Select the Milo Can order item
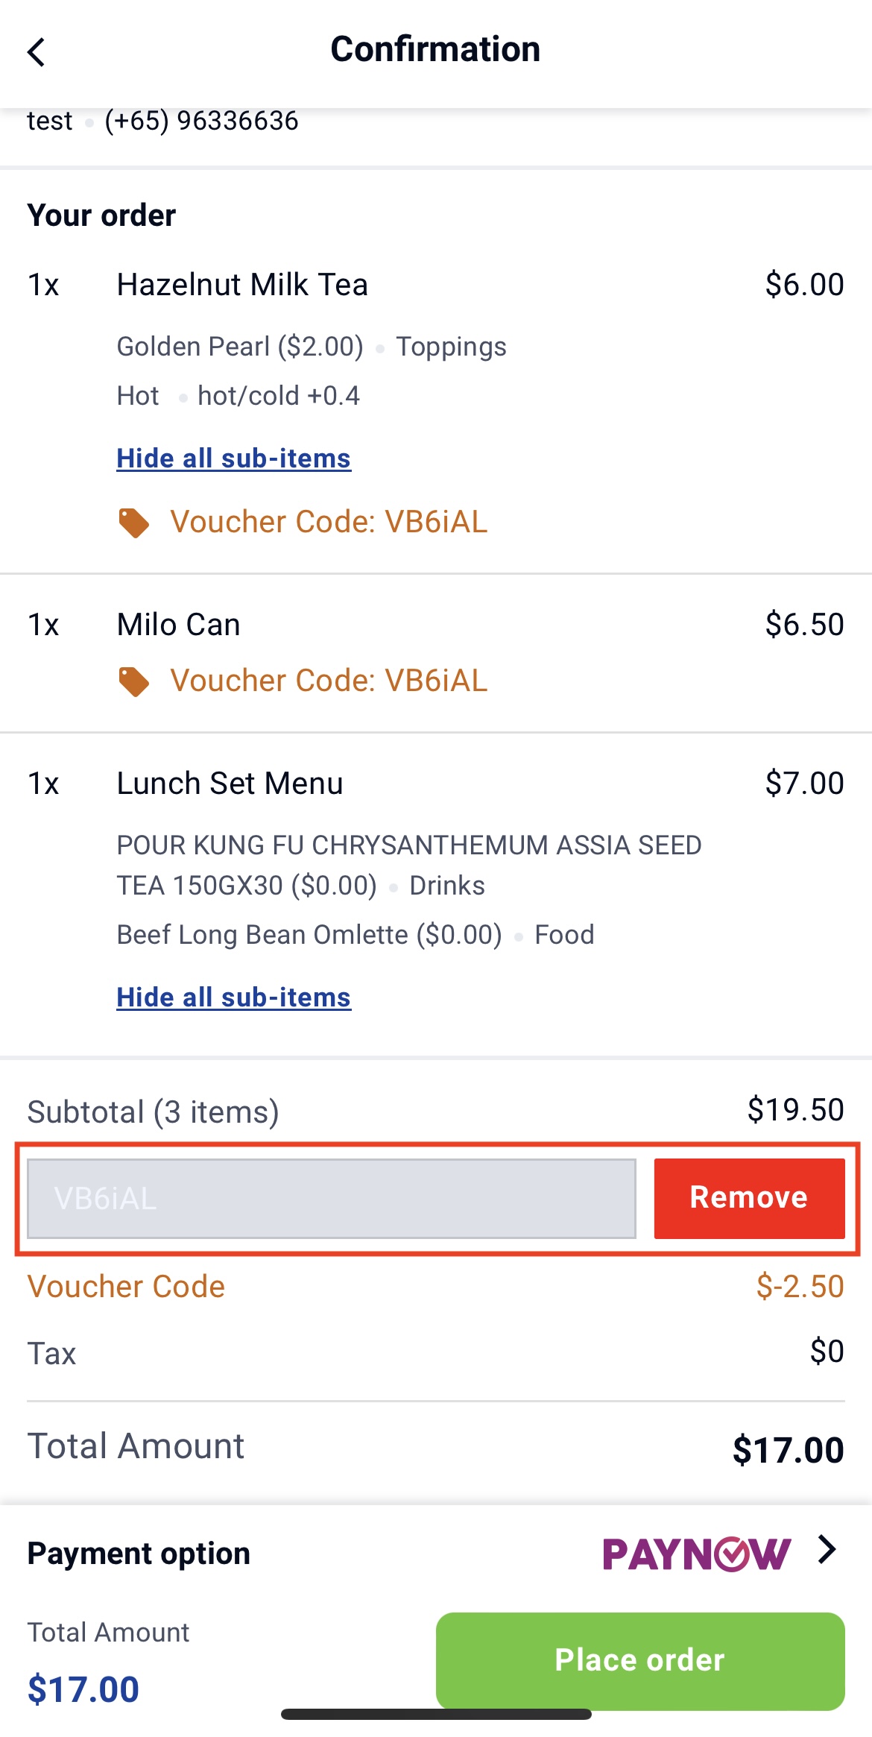This screenshot has height=1737, width=872. point(179,625)
